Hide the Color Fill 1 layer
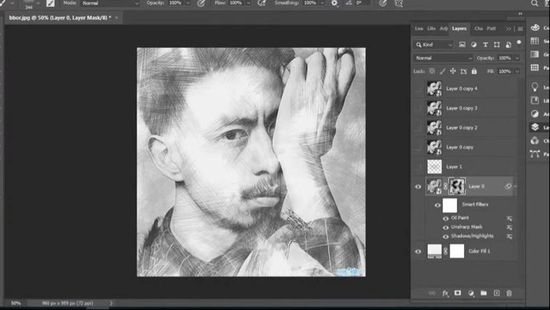The height and width of the screenshot is (310, 550). (418, 251)
